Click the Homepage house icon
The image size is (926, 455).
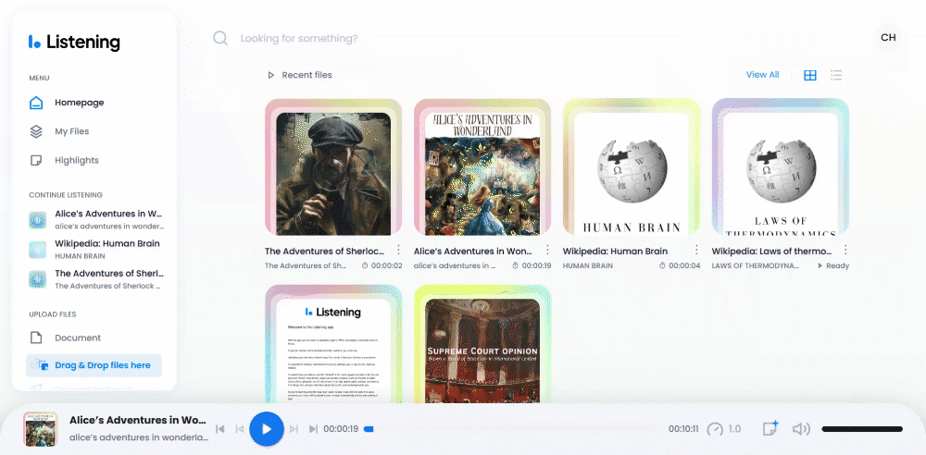(x=36, y=103)
